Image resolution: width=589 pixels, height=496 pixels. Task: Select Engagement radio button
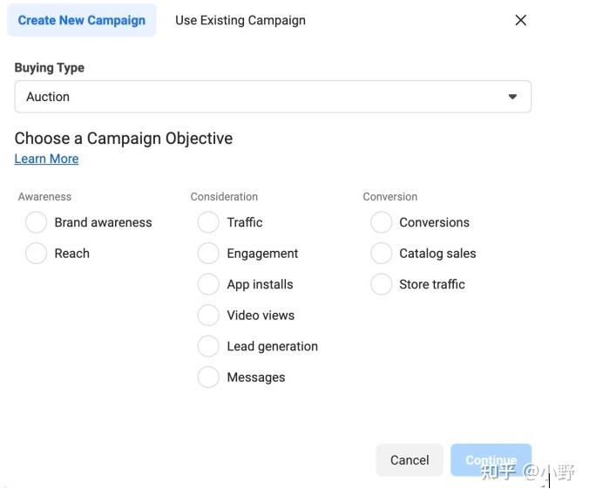(x=209, y=254)
